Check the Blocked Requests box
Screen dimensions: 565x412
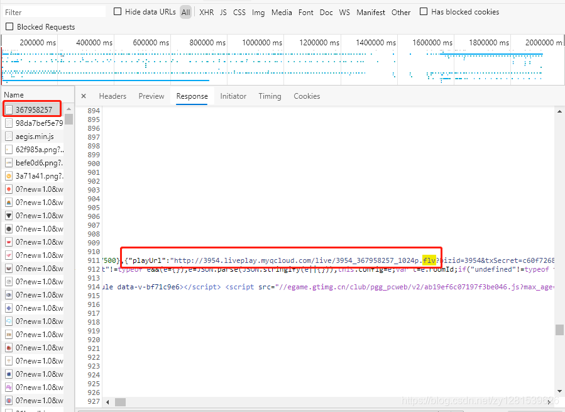pyautogui.click(x=9, y=26)
